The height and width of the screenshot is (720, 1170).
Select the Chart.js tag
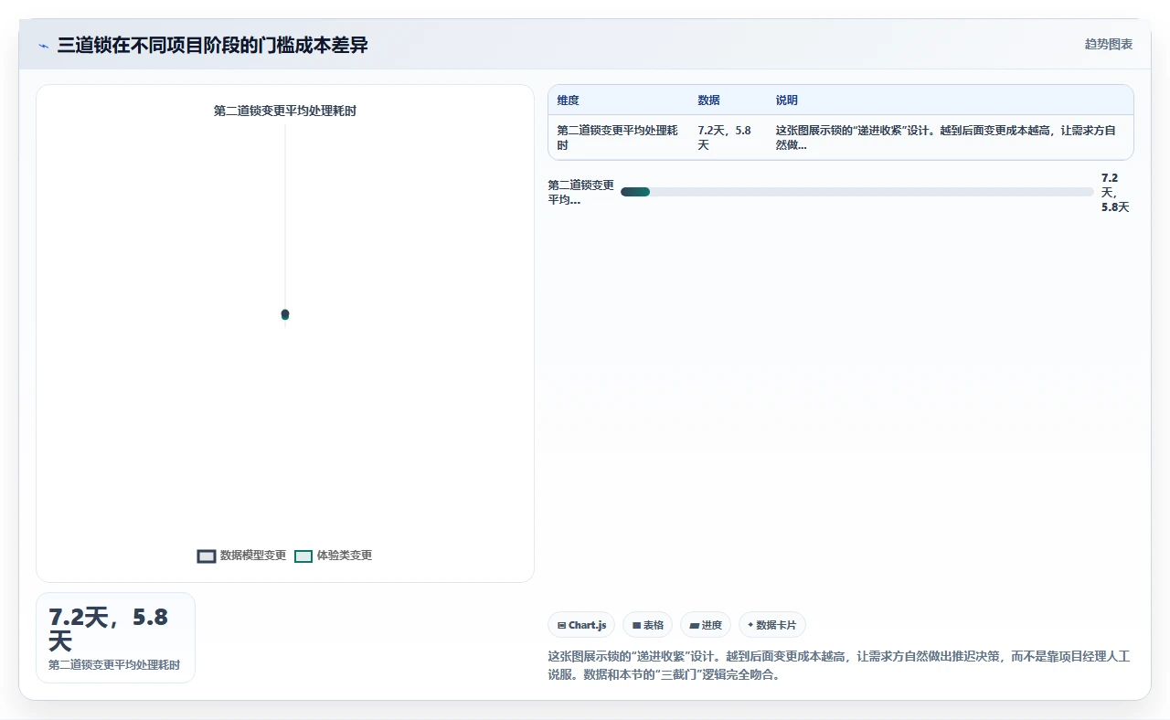click(581, 625)
